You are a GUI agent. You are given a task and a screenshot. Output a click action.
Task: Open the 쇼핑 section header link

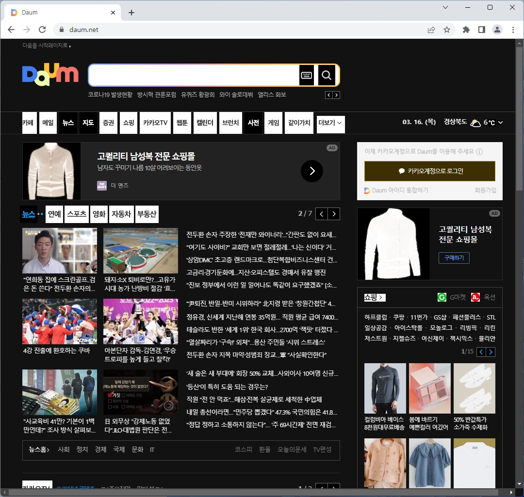tap(375, 297)
